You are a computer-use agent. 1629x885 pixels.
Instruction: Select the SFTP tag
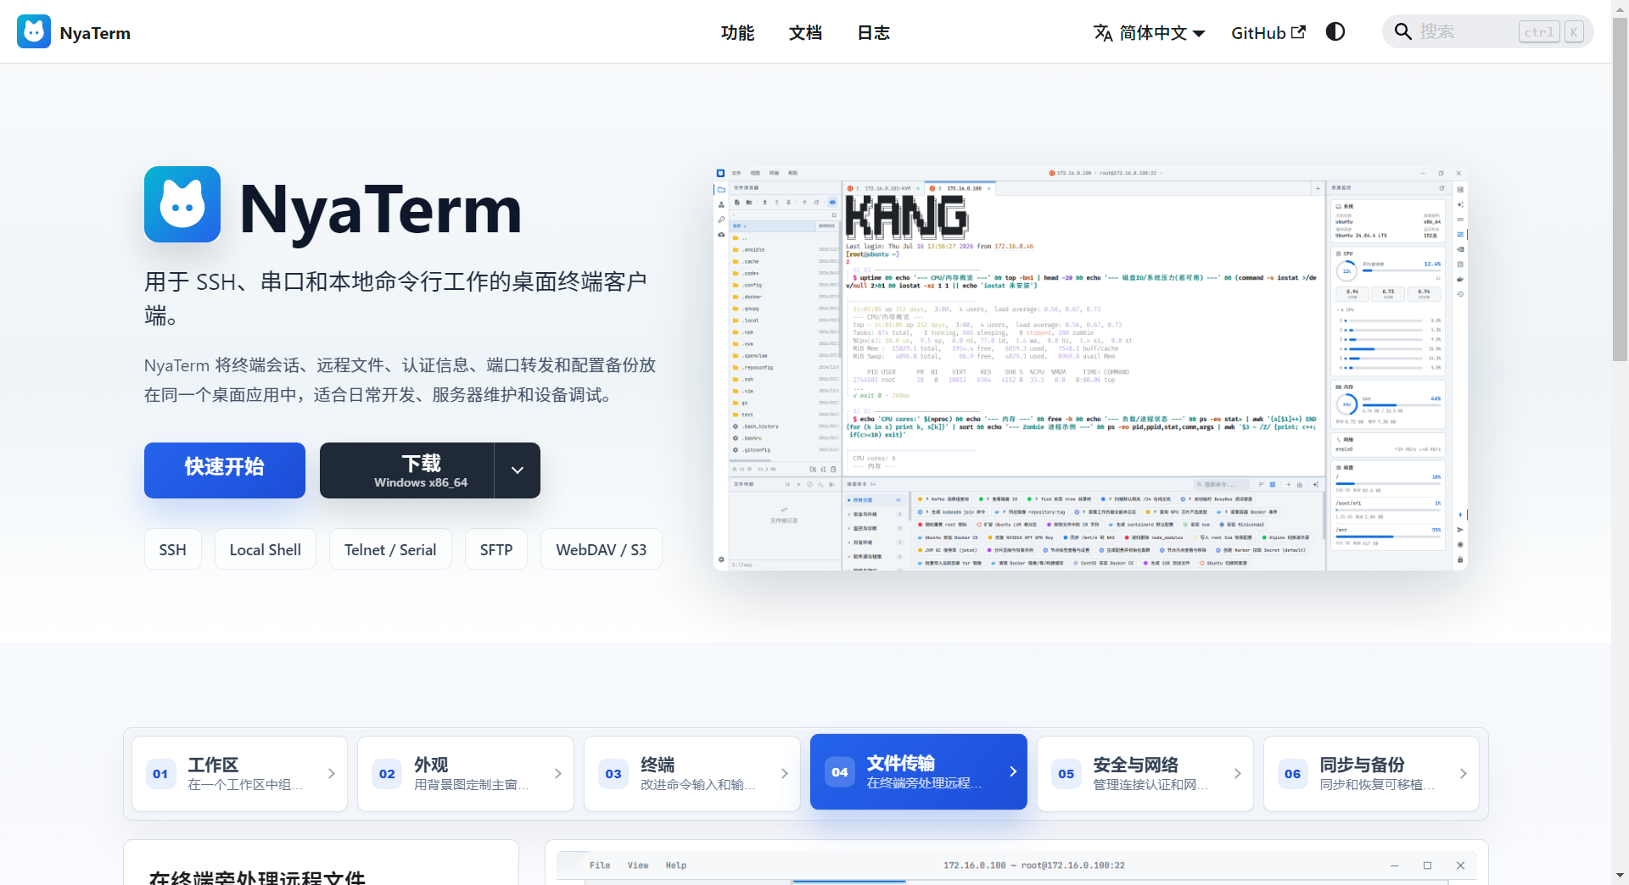click(496, 549)
